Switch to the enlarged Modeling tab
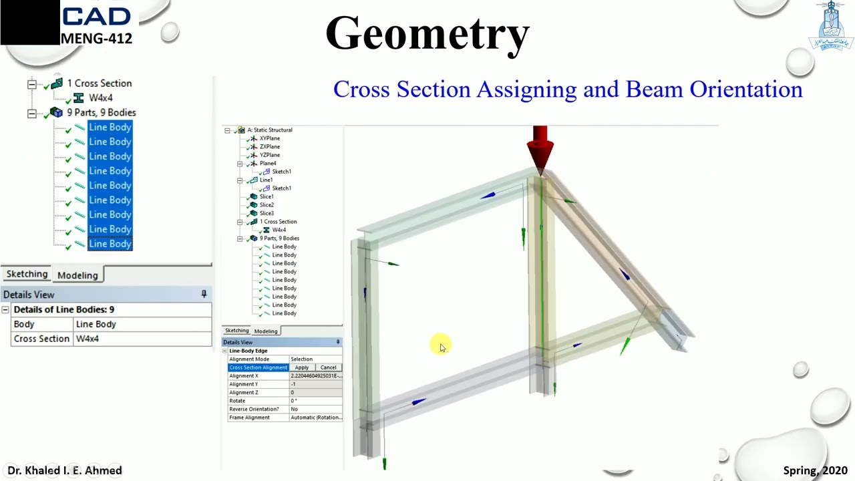This screenshot has width=855, height=481. click(77, 275)
